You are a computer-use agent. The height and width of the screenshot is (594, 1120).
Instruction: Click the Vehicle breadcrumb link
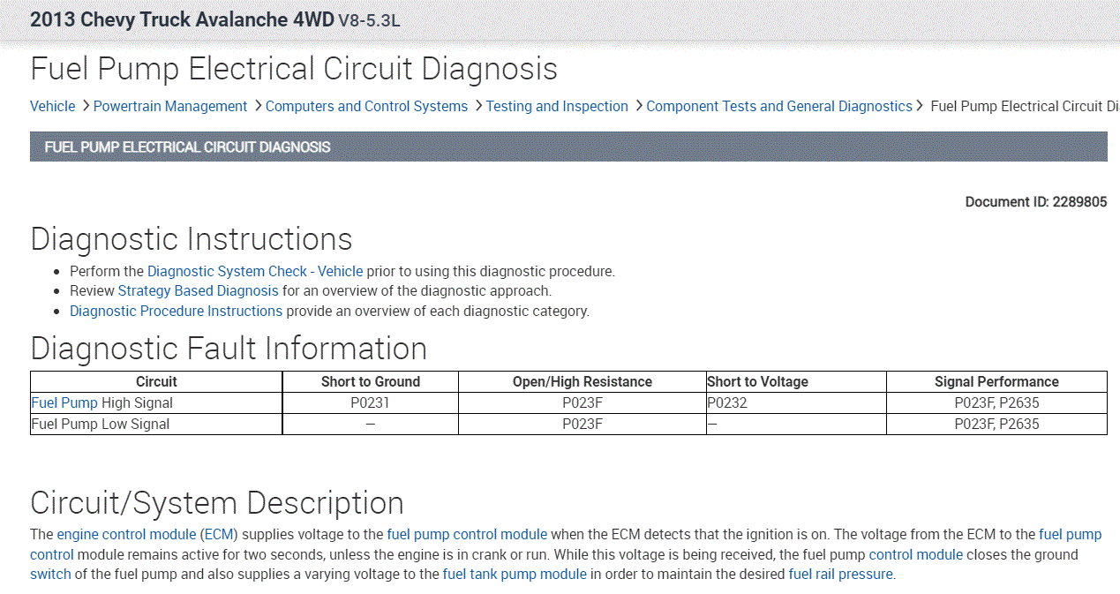pos(52,106)
